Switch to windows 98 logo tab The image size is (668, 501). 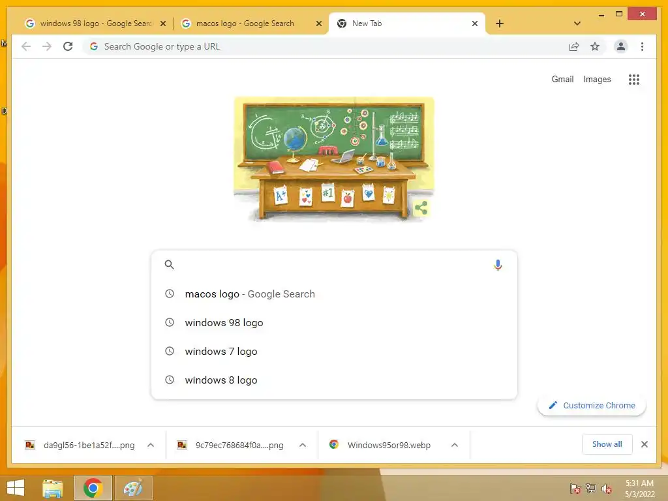96,23
